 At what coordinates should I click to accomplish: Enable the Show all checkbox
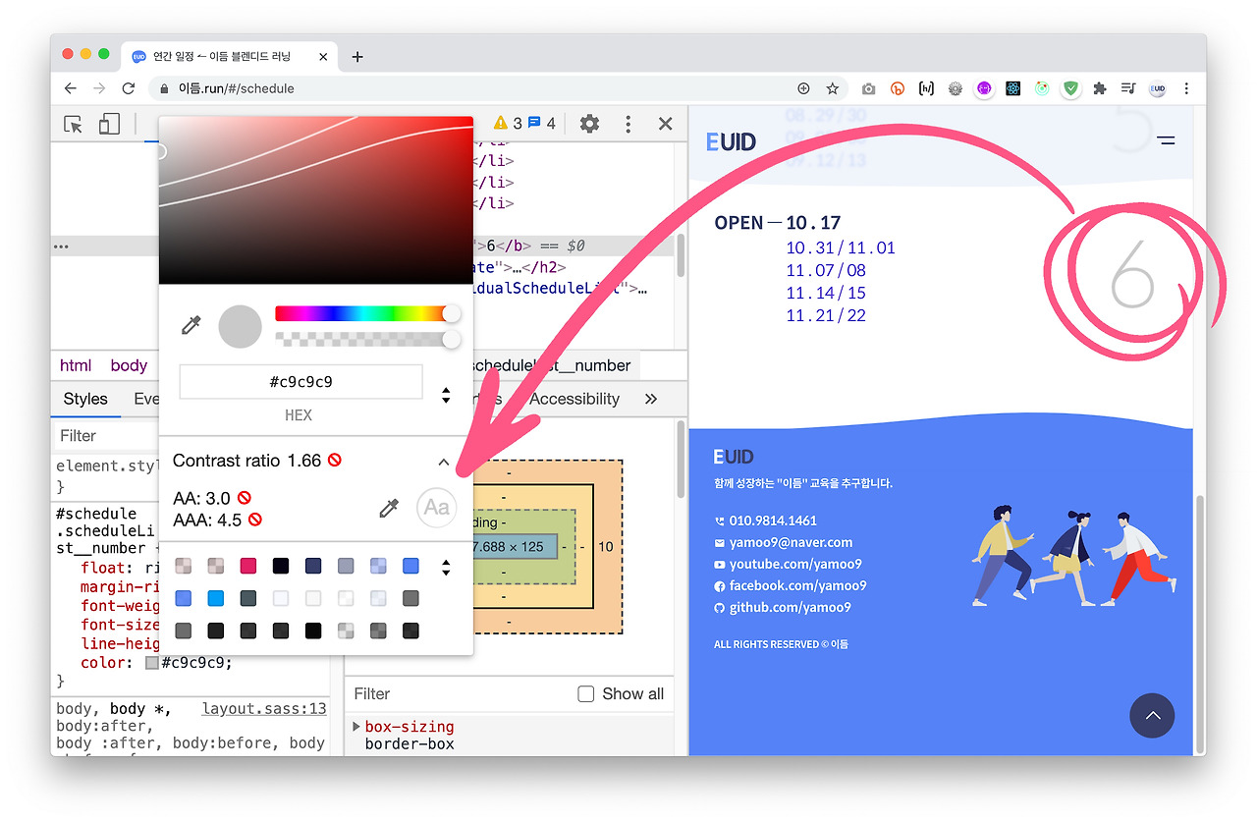coord(586,694)
